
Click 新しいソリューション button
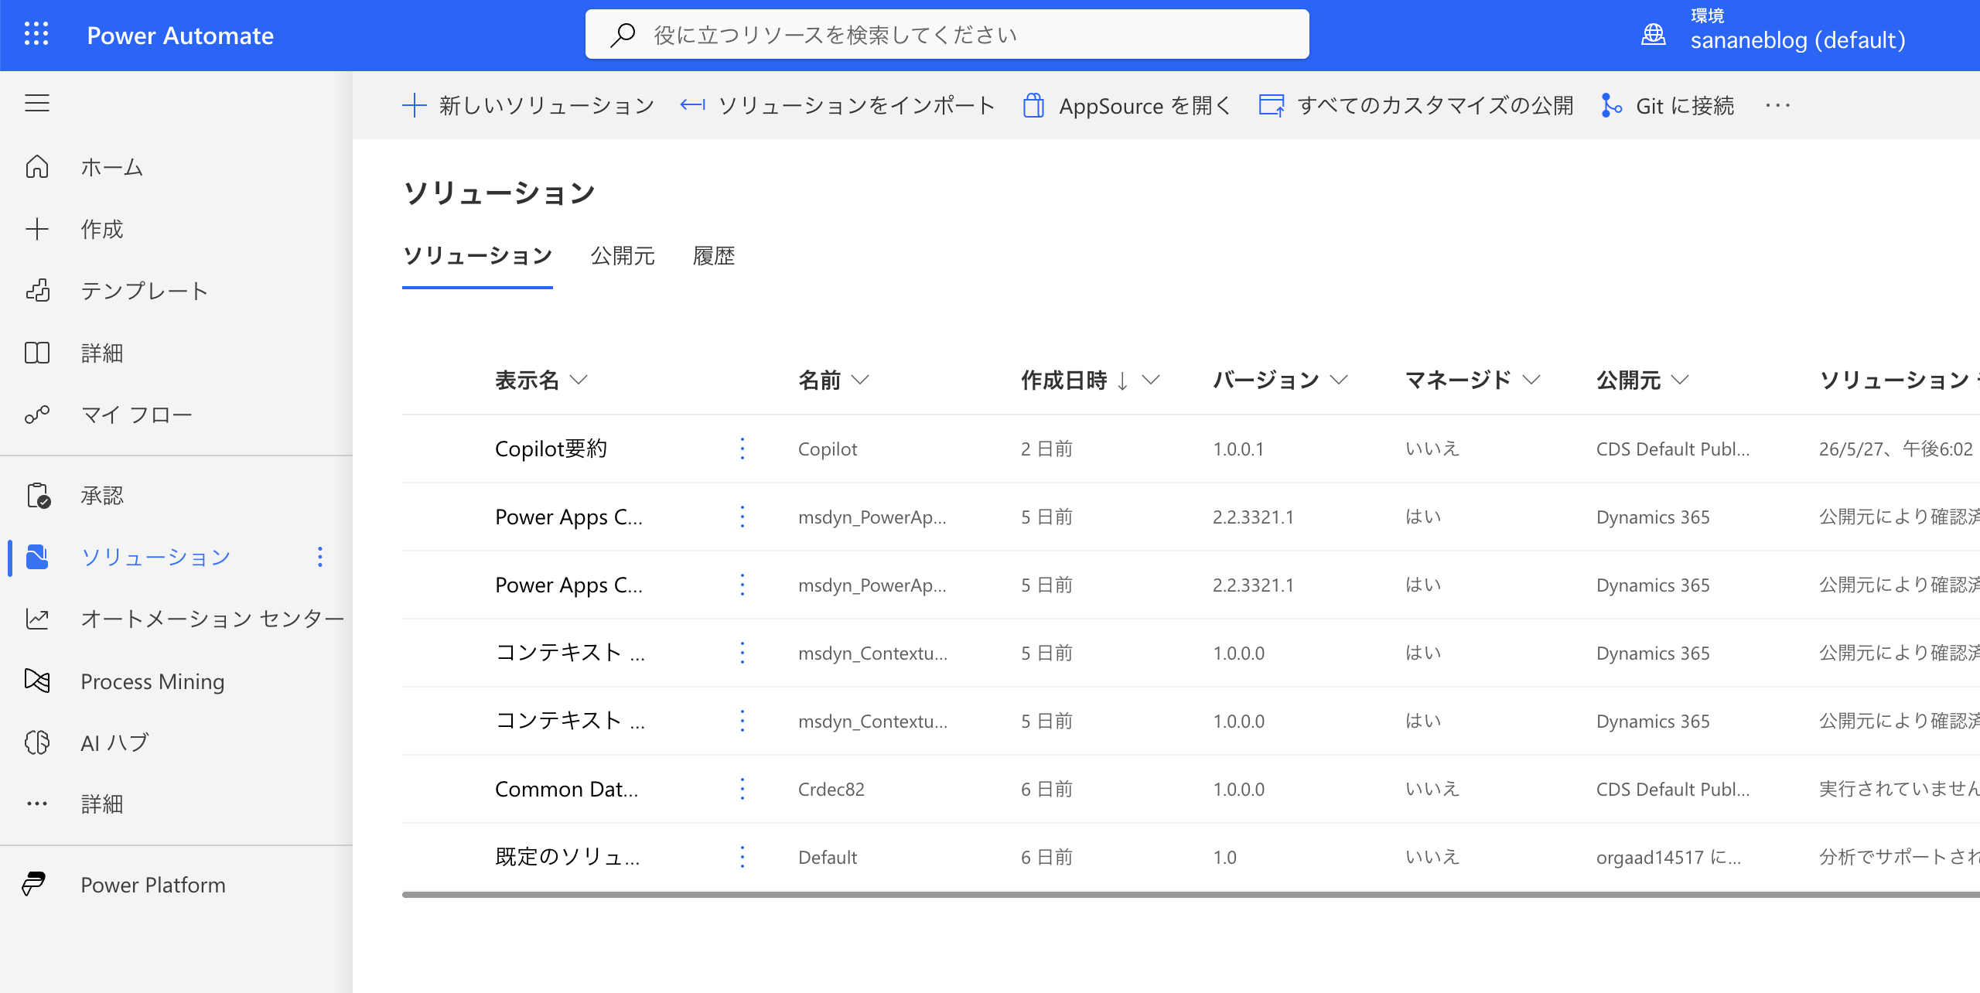click(528, 105)
